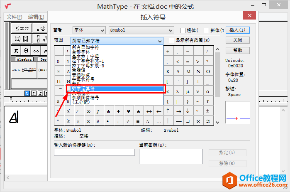Open the 文件(F) menu
The height and width of the screenshot is (192, 290).
(x=15, y=17)
